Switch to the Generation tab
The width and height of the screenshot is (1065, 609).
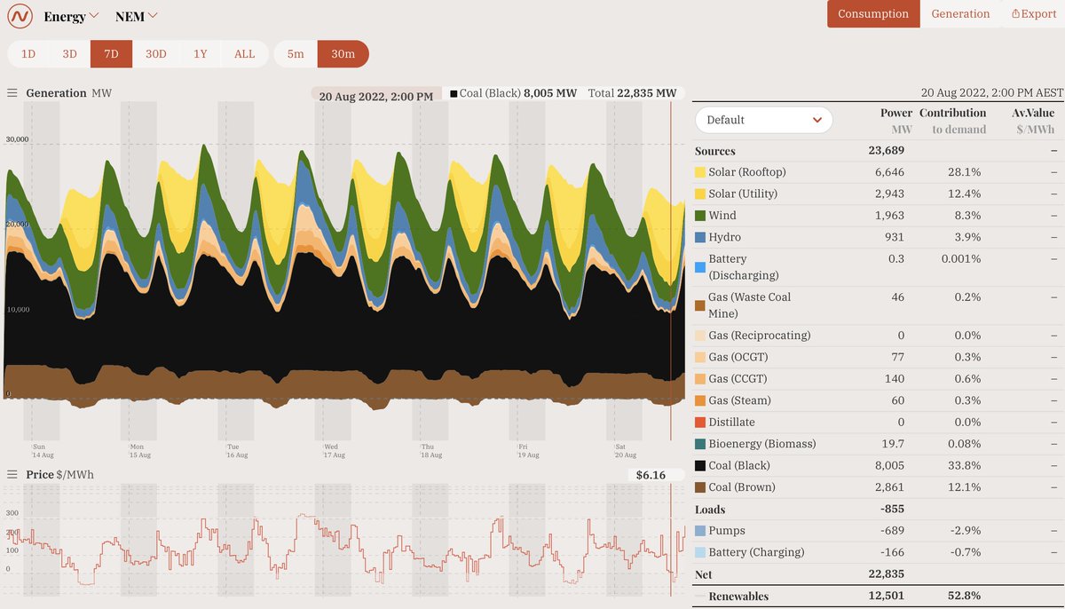960,14
